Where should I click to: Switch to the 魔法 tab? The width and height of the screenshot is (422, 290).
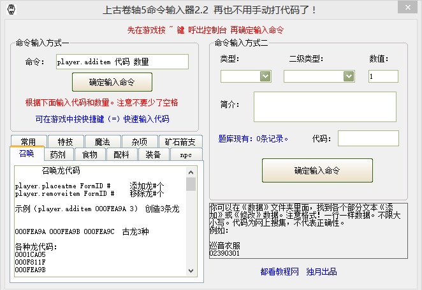[103, 141]
